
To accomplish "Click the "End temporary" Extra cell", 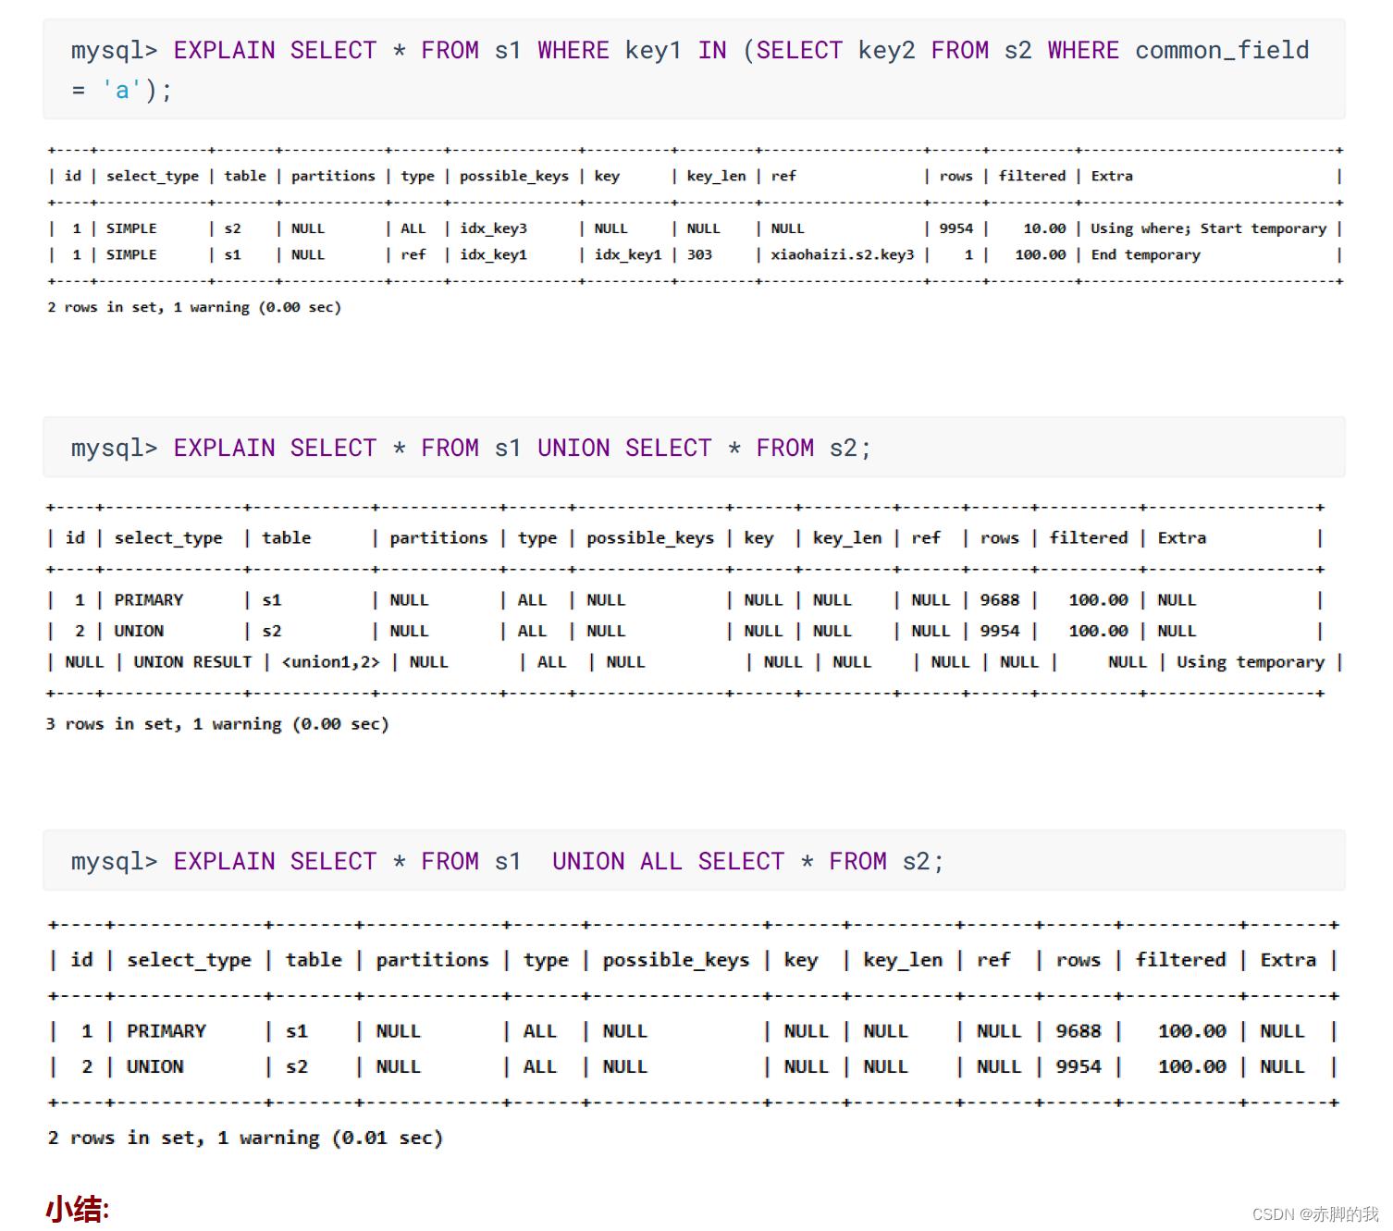I will coord(1145,254).
